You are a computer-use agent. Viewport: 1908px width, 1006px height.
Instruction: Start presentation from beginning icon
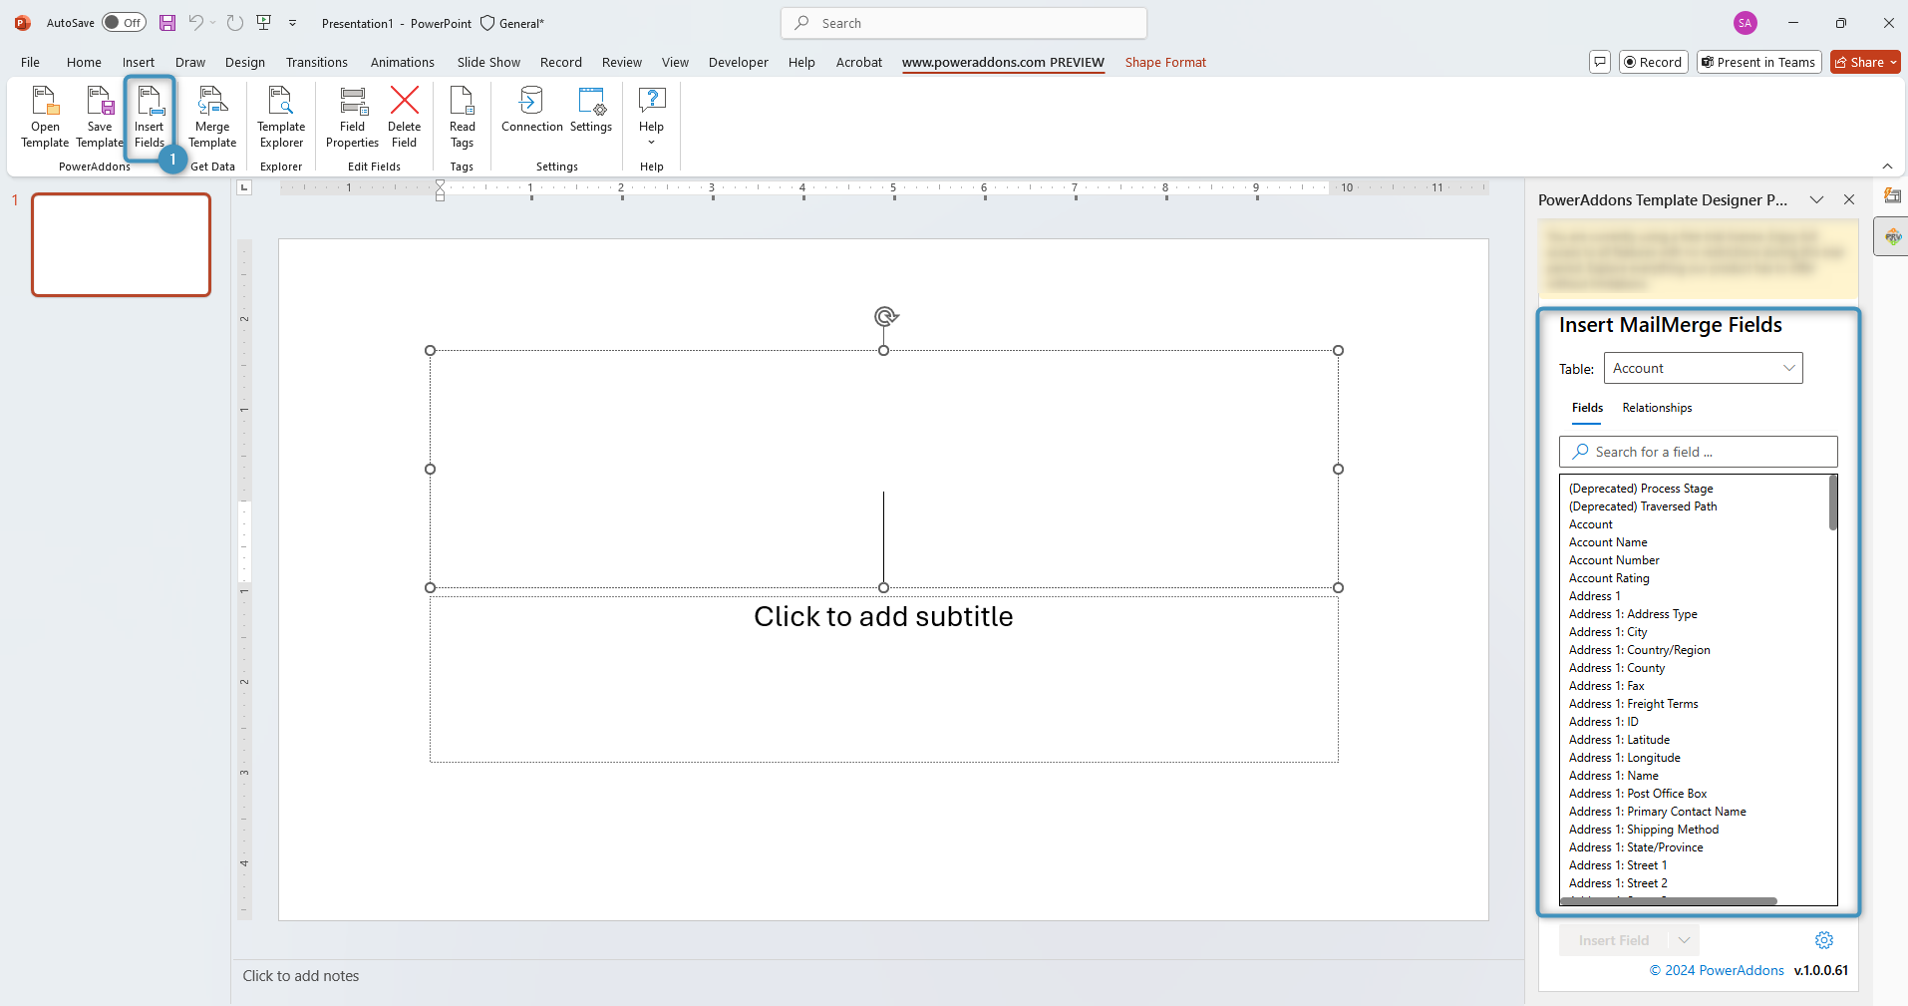click(x=264, y=23)
